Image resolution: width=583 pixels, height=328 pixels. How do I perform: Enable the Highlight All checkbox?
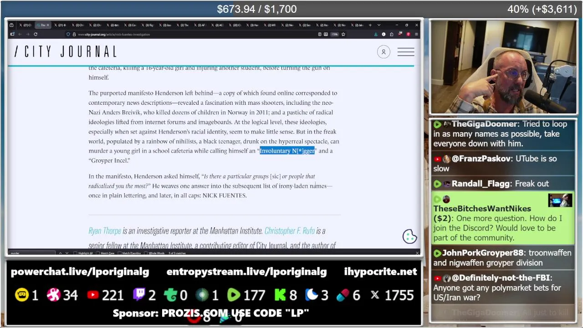pyautogui.click(x=76, y=253)
